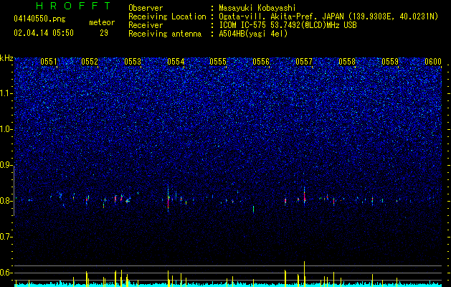Click the 0553 time marker
This screenshot has width=451, height=287.
[133, 62]
